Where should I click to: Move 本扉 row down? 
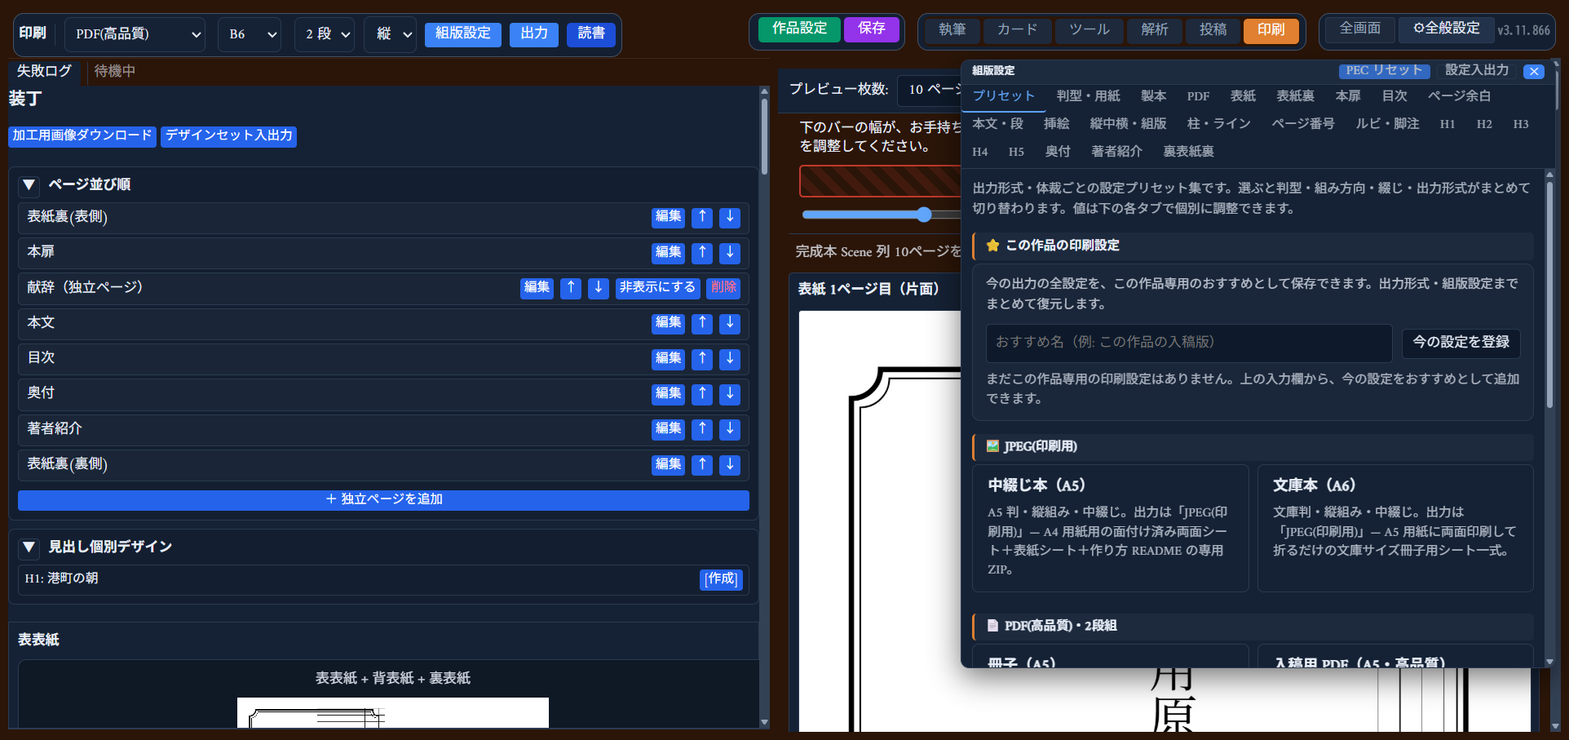coord(730,253)
